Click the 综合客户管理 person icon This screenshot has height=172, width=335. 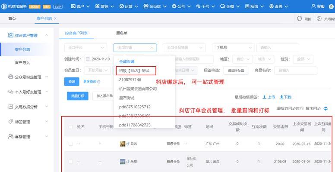[x=10, y=35]
